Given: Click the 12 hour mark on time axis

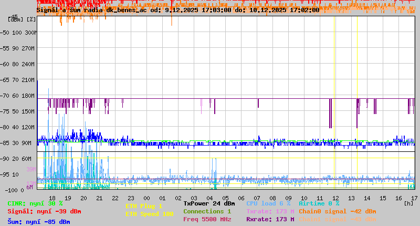Looking at the screenshot, I should coord(335,198).
